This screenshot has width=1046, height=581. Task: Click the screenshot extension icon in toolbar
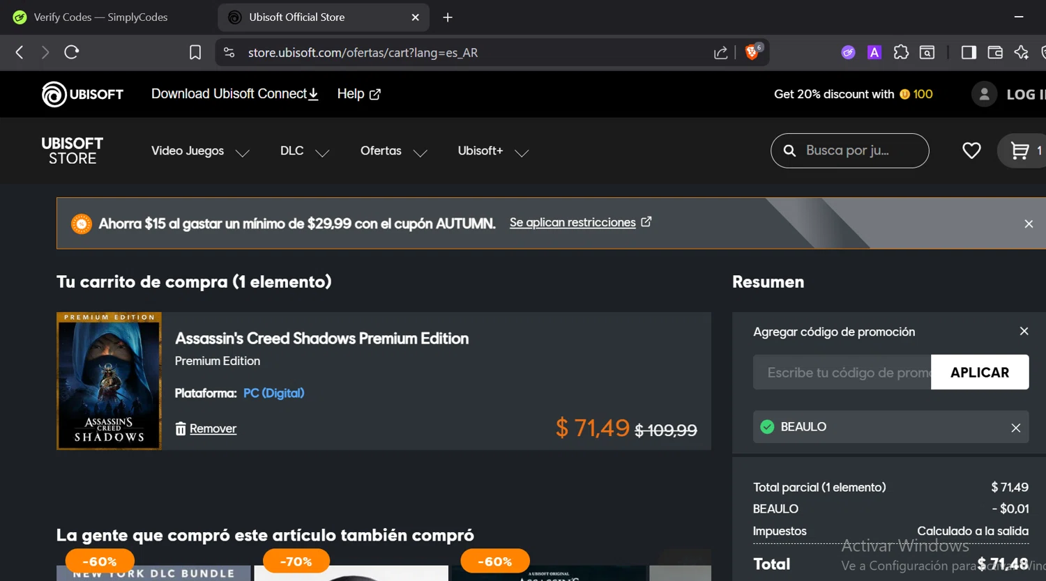927,52
